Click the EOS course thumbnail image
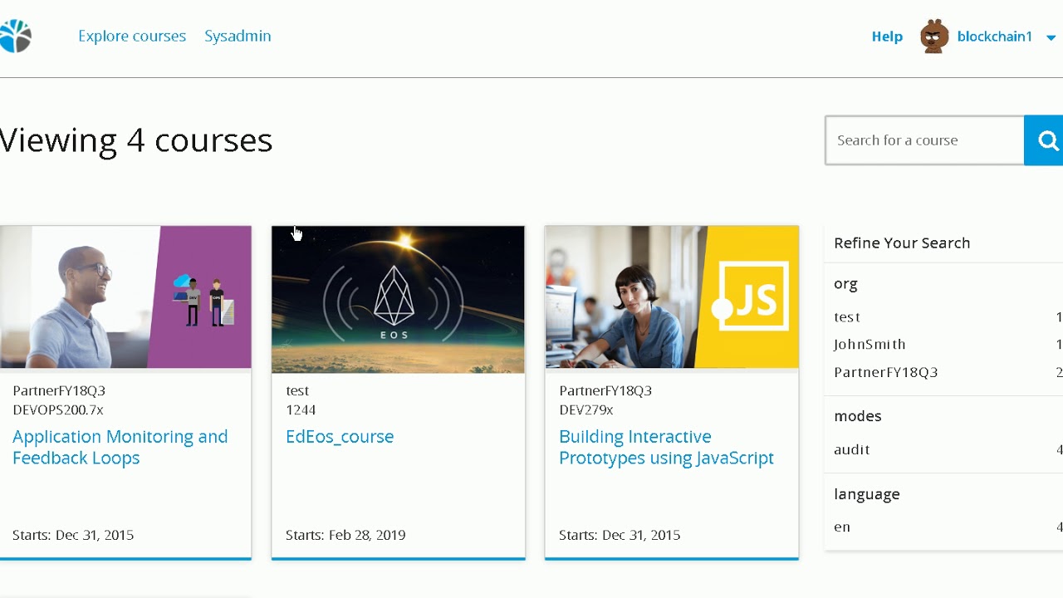 tap(398, 299)
